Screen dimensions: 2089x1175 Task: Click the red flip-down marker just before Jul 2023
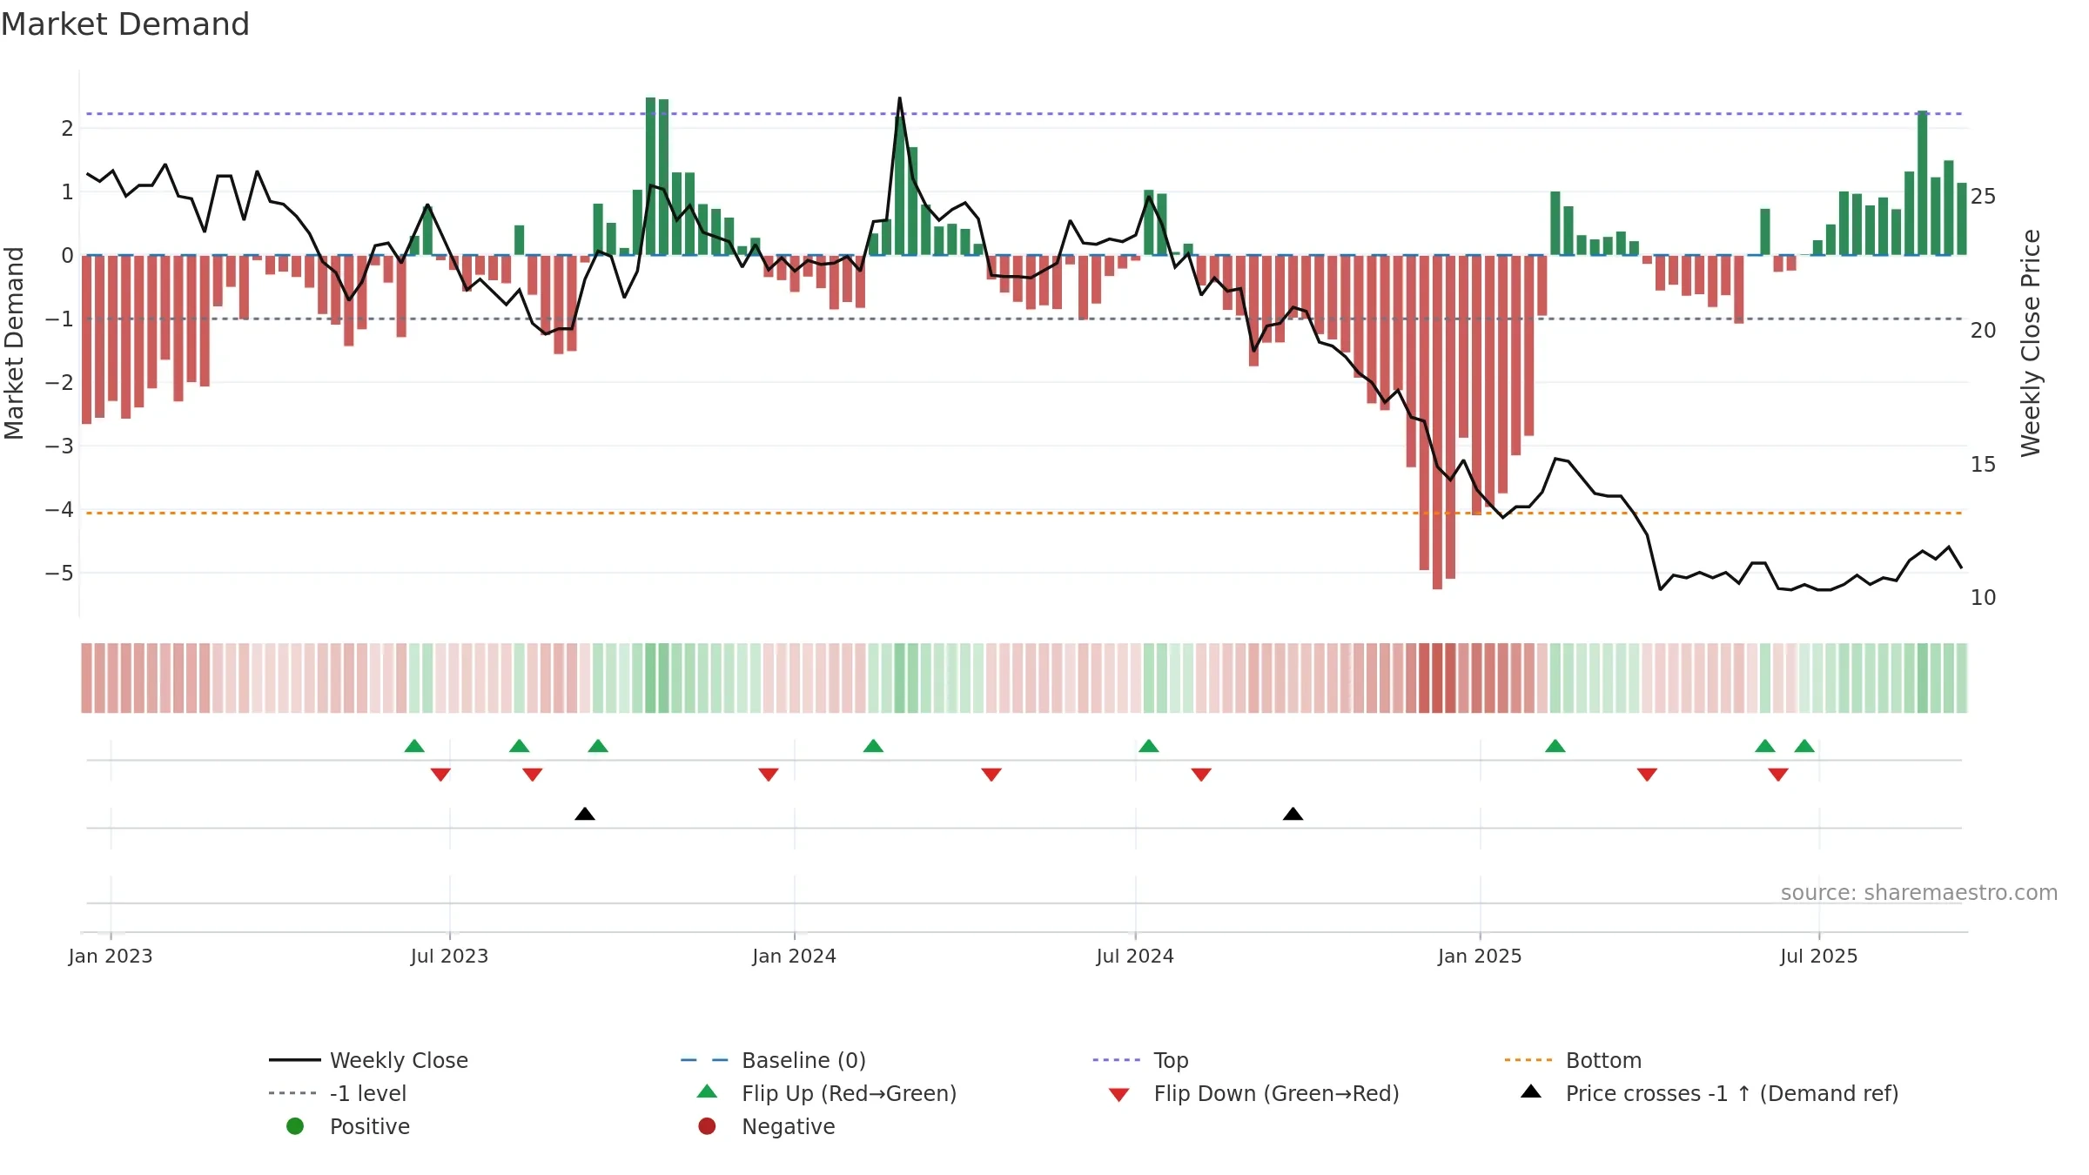[x=440, y=775]
